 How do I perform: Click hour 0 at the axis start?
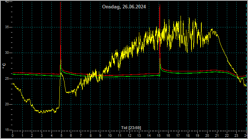click(13, 136)
